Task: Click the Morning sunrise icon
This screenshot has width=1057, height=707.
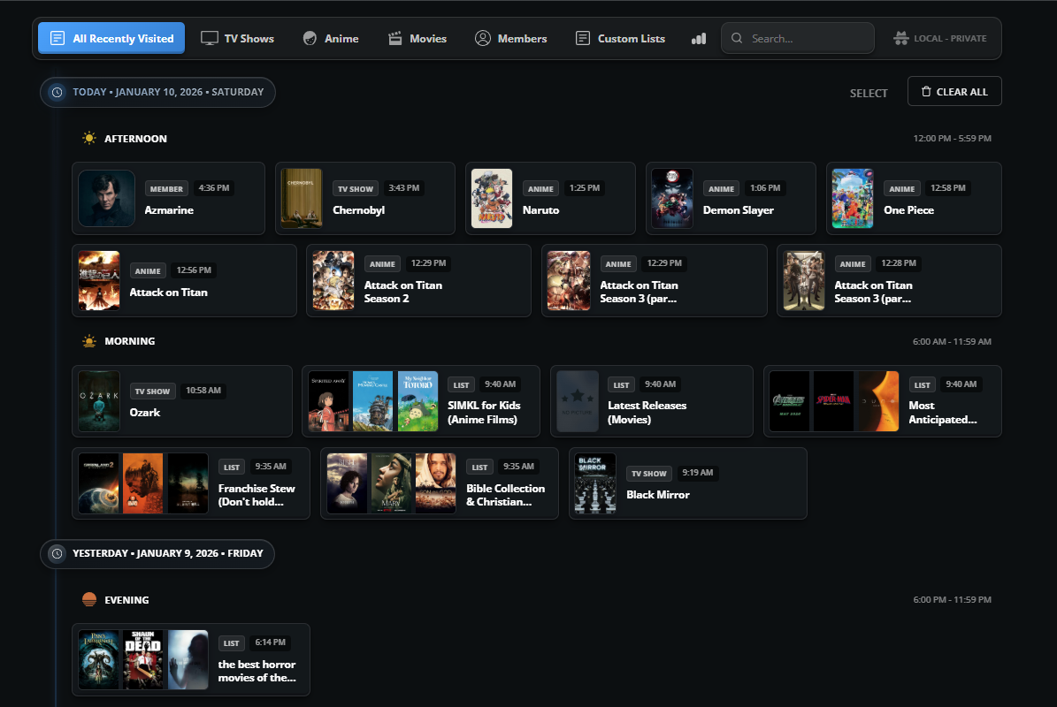Action: pos(88,341)
